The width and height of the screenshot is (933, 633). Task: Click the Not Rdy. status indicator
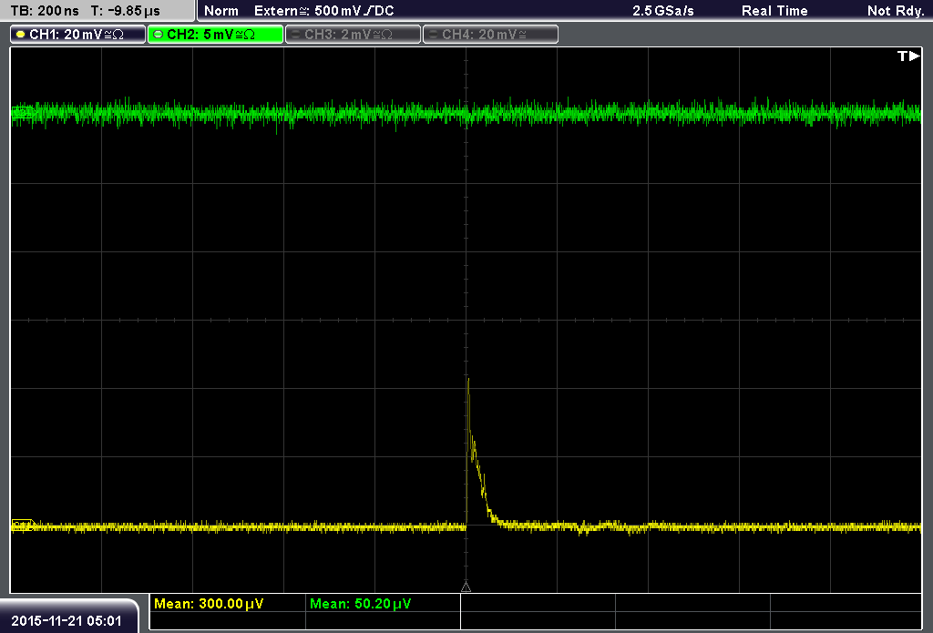click(x=896, y=11)
